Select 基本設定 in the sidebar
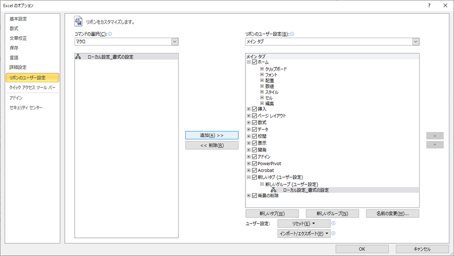The height and width of the screenshot is (256, 454). pos(32,19)
